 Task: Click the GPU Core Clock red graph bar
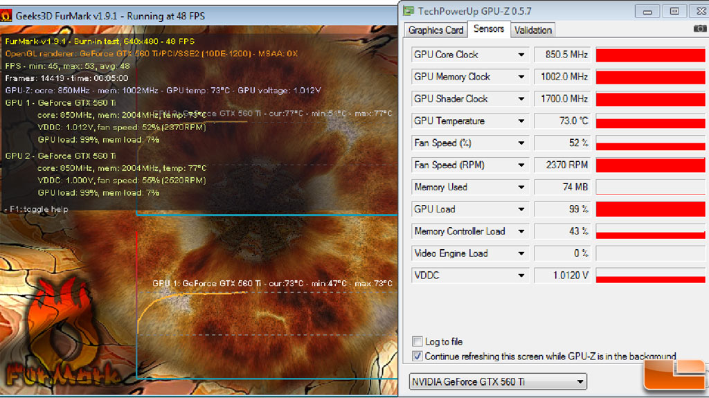click(651, 55)
